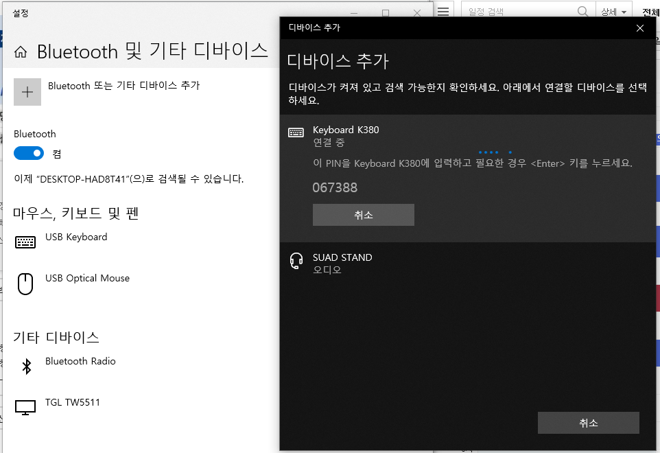
Task: Open 'Bluetooth 또는 기타 디바이스 추가' option
Action: (x=123, y=86)
